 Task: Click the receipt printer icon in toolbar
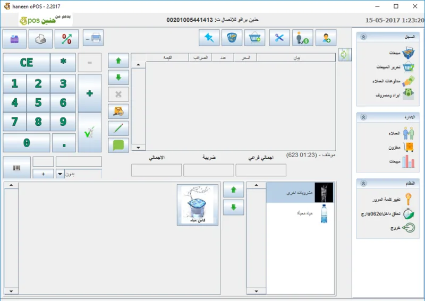tap(41, 39)
